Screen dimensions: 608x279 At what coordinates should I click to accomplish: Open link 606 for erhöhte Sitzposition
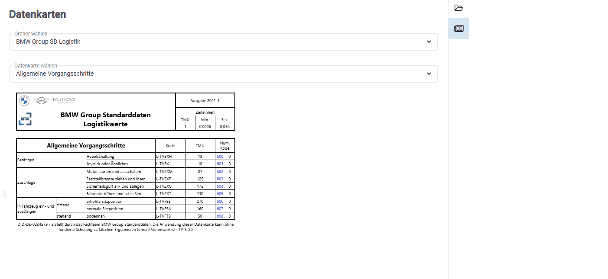(x=220, y=202)
